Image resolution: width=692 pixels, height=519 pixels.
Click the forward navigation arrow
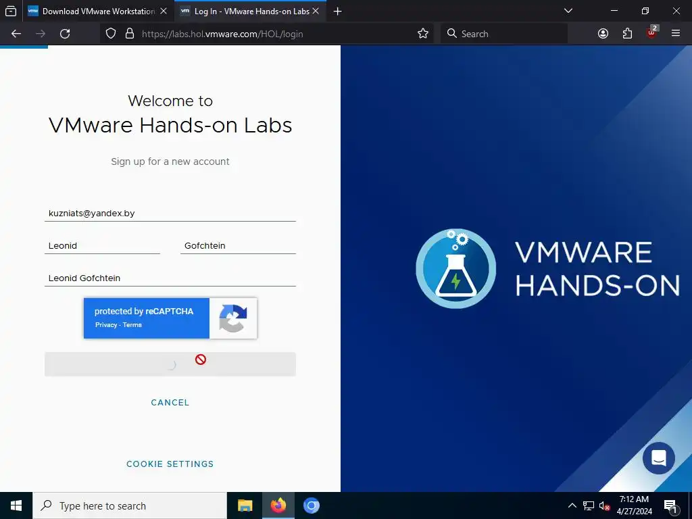click(x=41, y=34)
